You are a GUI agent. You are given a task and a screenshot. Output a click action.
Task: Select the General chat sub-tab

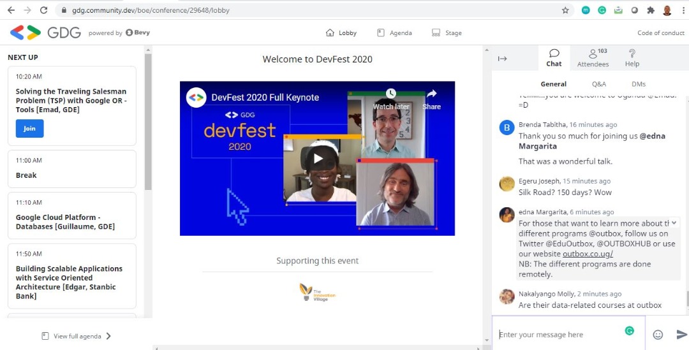pyautogui.click(x=553, y=84)
